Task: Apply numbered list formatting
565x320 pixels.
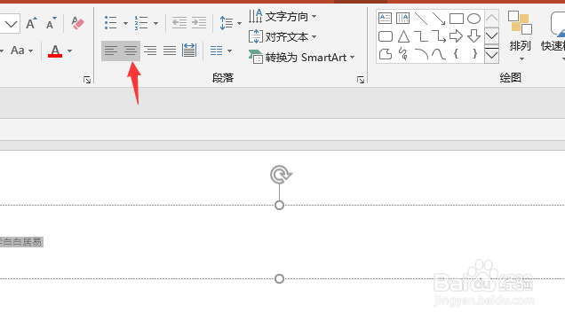Action: [x=141, y=23]
